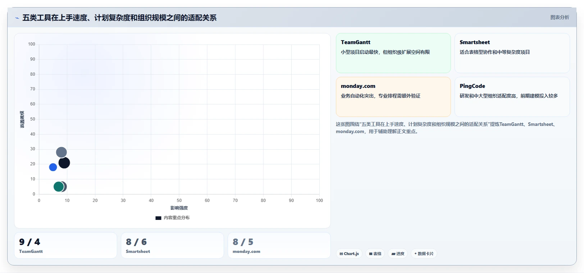Image resolution: width=584 pixels, height=273 pixels.
Task: Click the small blue icon before the title
Action: pos(17,18)
